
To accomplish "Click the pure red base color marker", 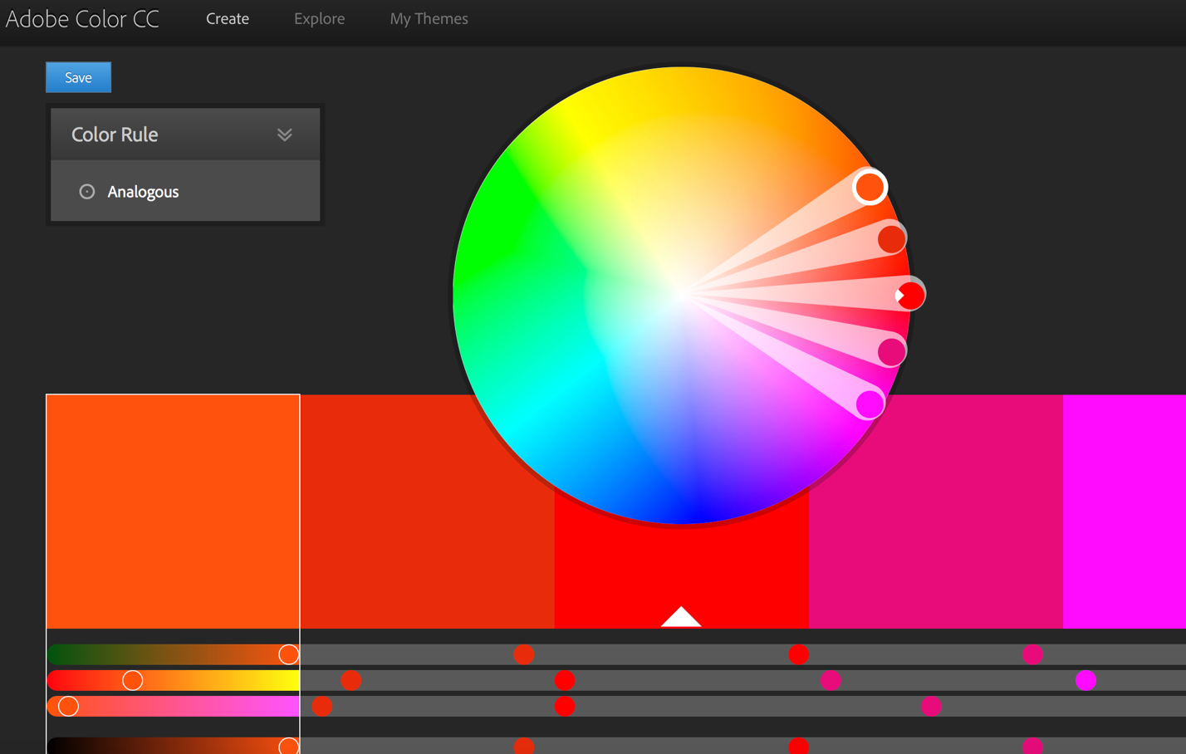I will (910, 295).
